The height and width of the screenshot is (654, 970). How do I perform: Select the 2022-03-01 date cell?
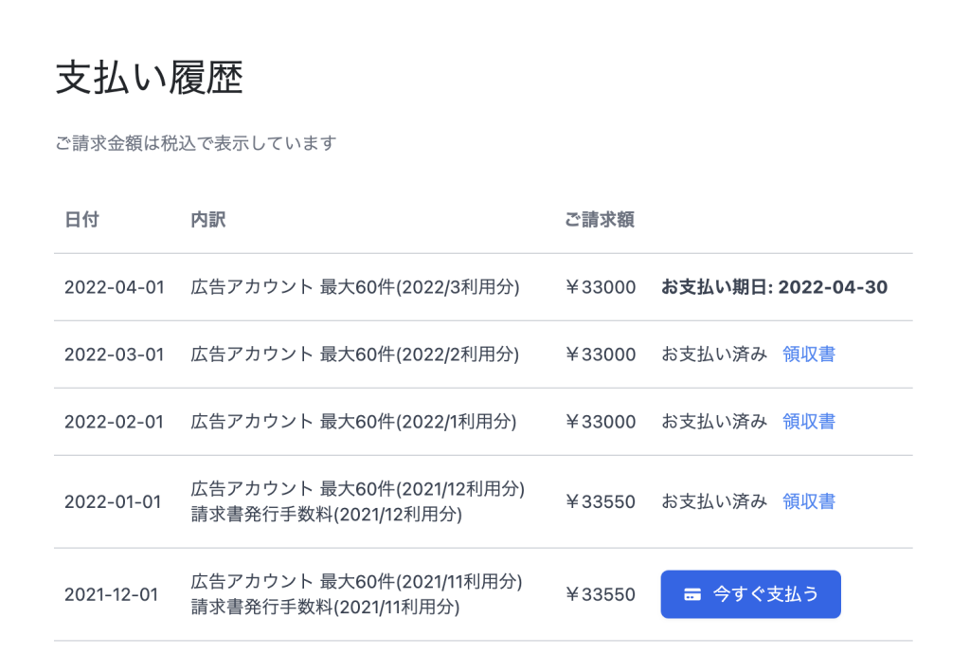tap(115, 354)
